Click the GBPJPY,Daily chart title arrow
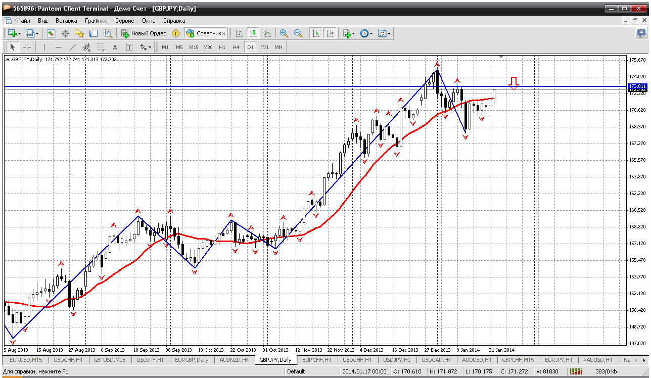The image size is (651, 378). point(8,59)
